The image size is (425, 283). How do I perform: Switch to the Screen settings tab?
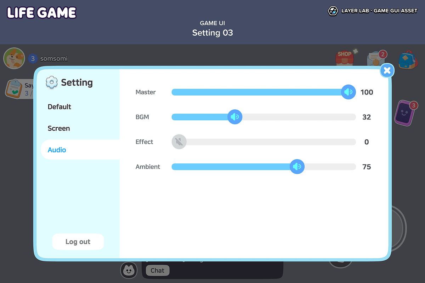(x=59, y=128)
